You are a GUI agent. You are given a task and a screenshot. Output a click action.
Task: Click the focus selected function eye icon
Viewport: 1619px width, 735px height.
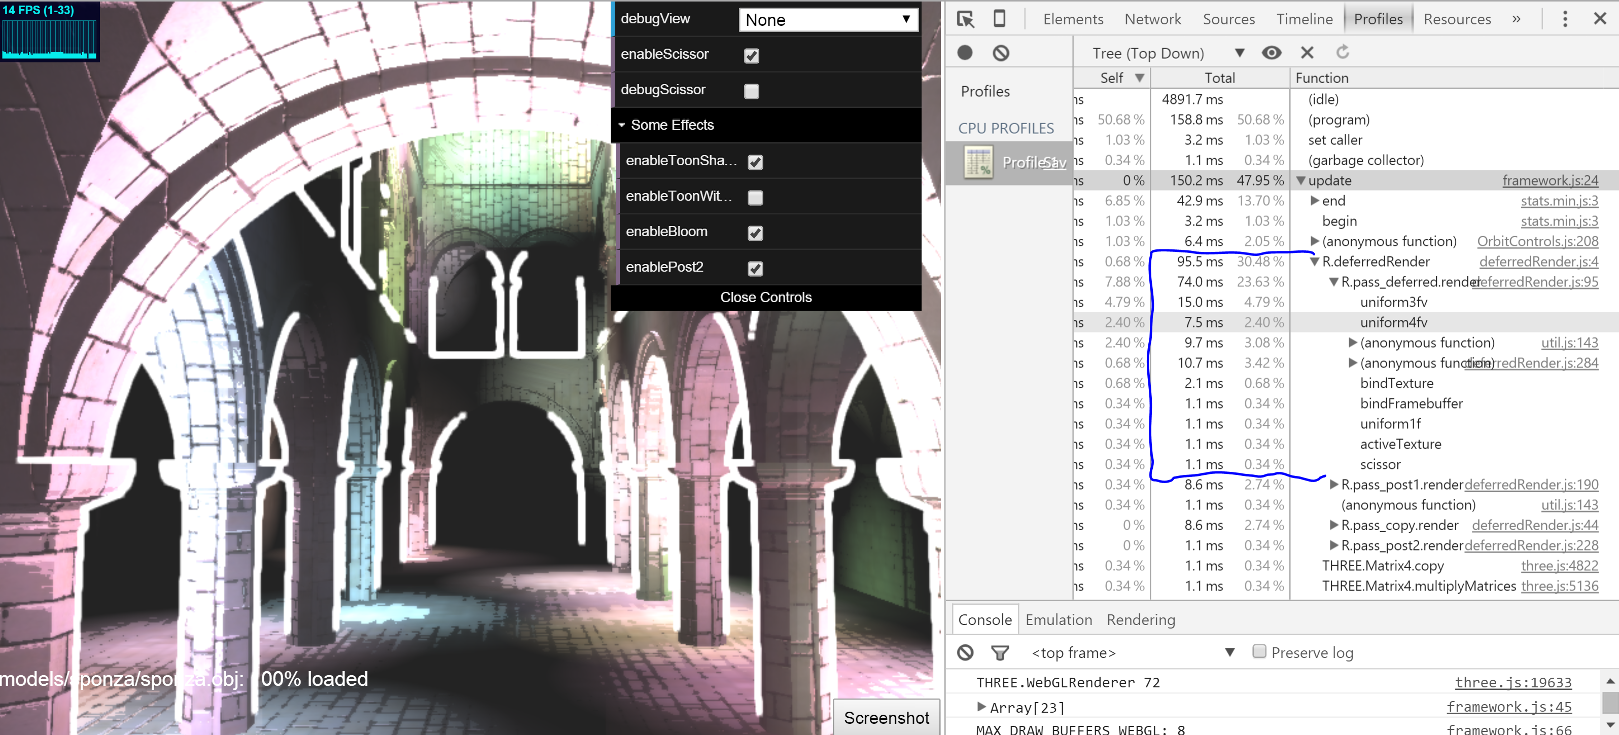coord(1271,53)
